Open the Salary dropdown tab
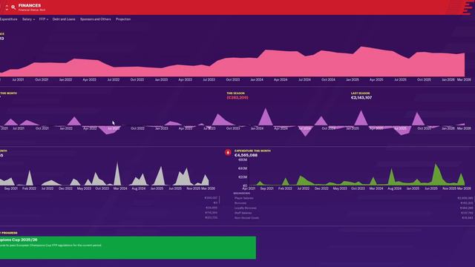Image resolution: width=475 pixels, height=267 pixels. click(28, 19)
